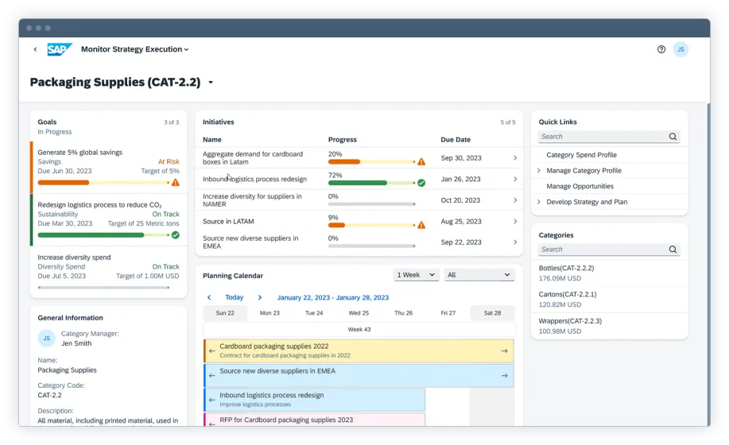Click the Quick Links search field
Screen dimensions: 729x445
(600, 137)
